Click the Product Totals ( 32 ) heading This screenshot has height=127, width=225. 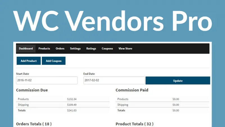134,124
